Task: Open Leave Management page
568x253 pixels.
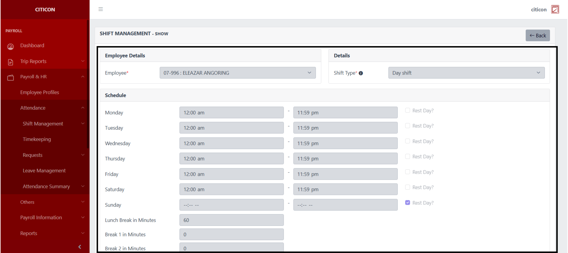Action: [x=44, y=171]
